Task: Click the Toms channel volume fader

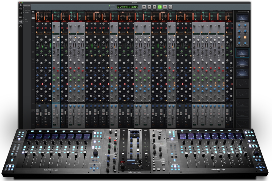Action: [57, 115]
